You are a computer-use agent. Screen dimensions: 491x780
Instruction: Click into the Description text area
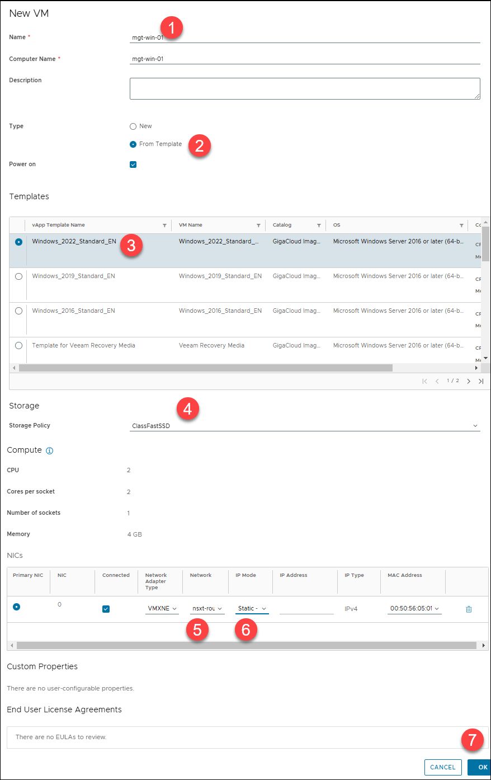click(304, 88)
